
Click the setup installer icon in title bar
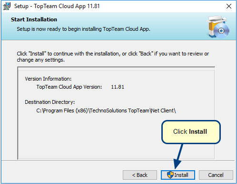(x=7, y=6)
